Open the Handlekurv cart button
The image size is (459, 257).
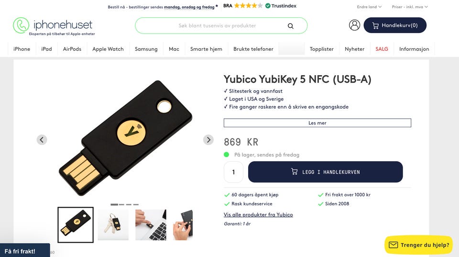394,25
